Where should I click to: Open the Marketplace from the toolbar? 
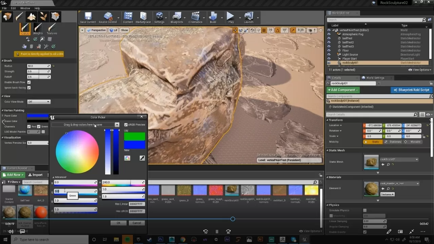click(x=143, y=18)
